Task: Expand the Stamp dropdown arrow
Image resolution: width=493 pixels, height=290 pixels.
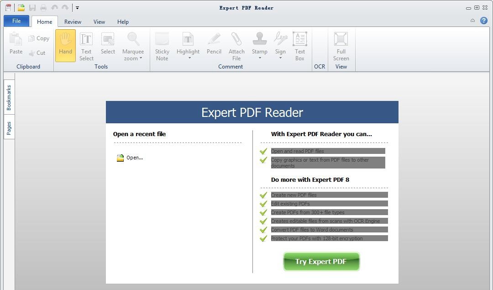Action: (x=260, y=58)
